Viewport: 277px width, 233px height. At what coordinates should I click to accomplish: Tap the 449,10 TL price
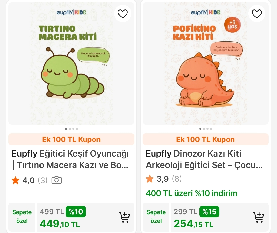60,224
